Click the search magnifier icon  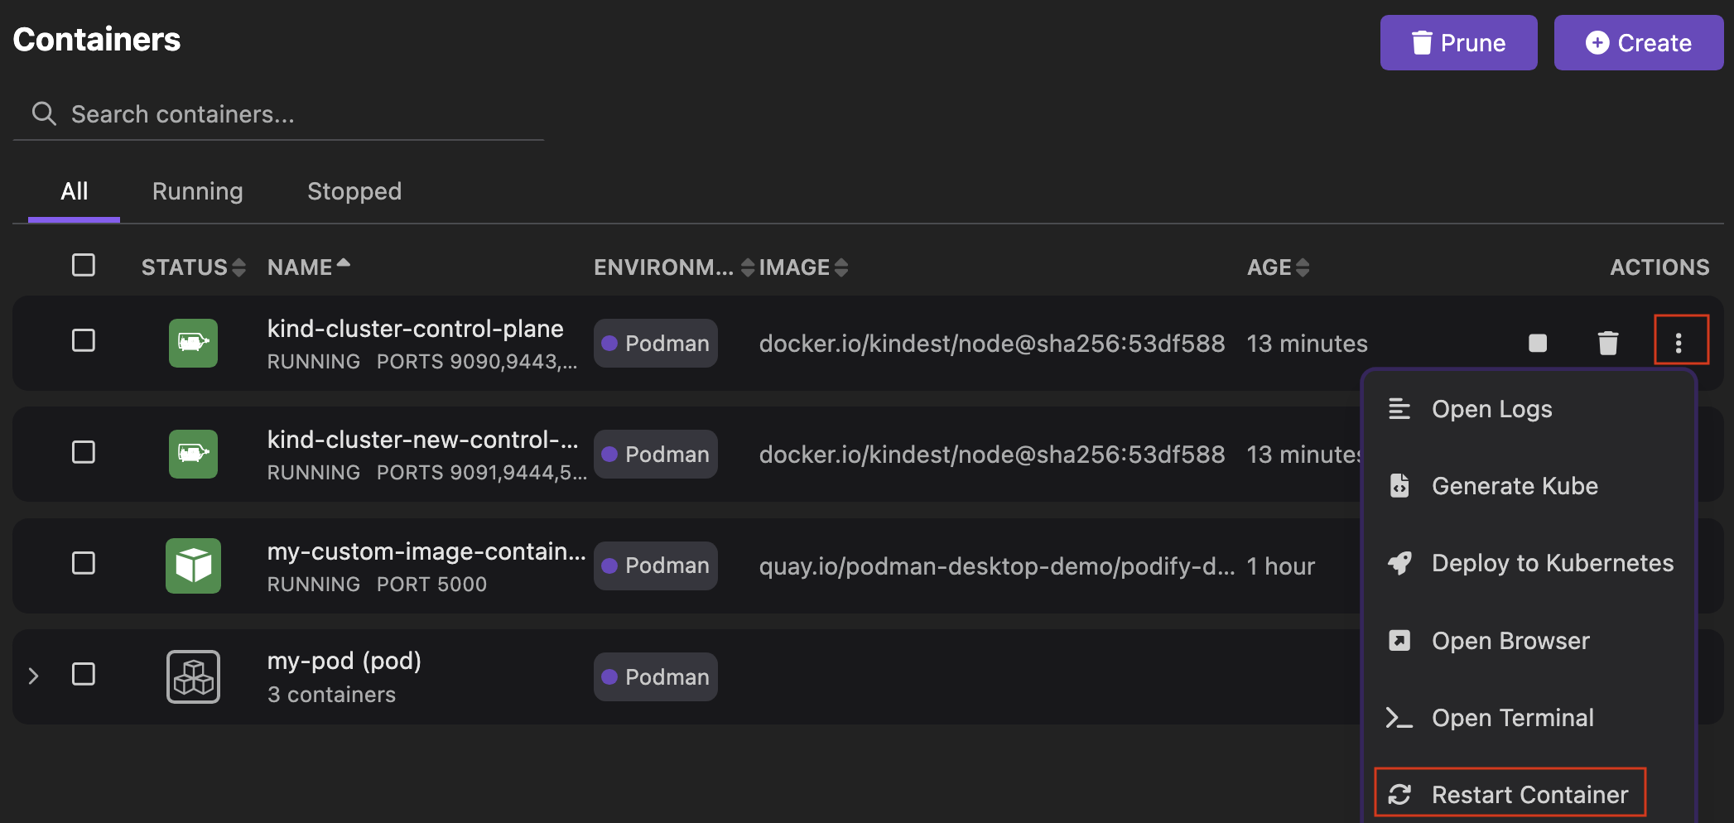(43, 113)
